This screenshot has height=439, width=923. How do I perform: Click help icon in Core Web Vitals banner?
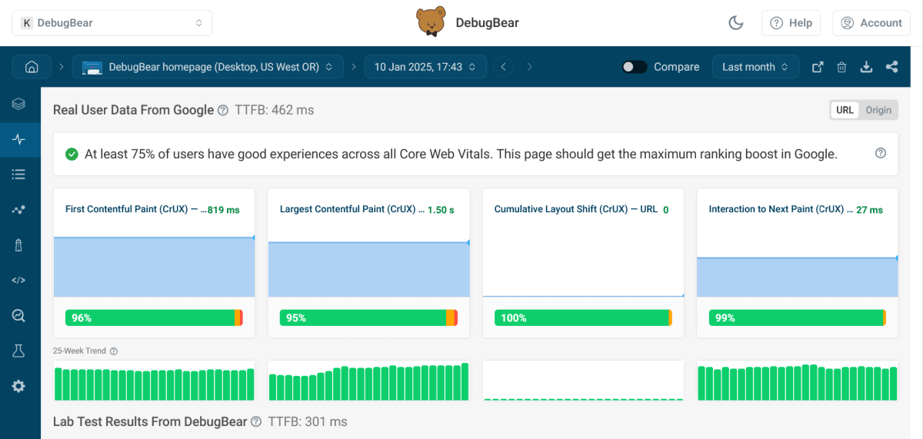(x=881, y=153)
